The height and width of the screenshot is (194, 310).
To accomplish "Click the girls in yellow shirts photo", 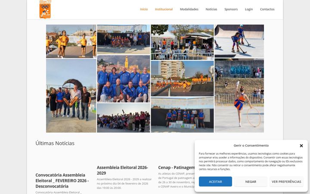I will coord(71,41).
